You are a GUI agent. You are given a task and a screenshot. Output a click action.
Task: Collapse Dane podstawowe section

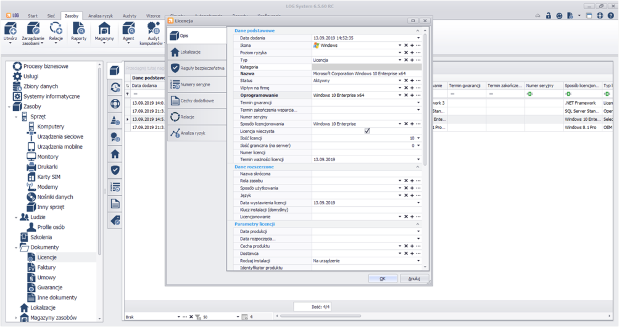418,31
